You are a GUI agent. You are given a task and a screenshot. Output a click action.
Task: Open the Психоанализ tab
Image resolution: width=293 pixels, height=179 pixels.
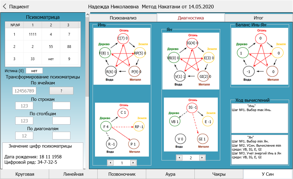[x=123, y=18]
